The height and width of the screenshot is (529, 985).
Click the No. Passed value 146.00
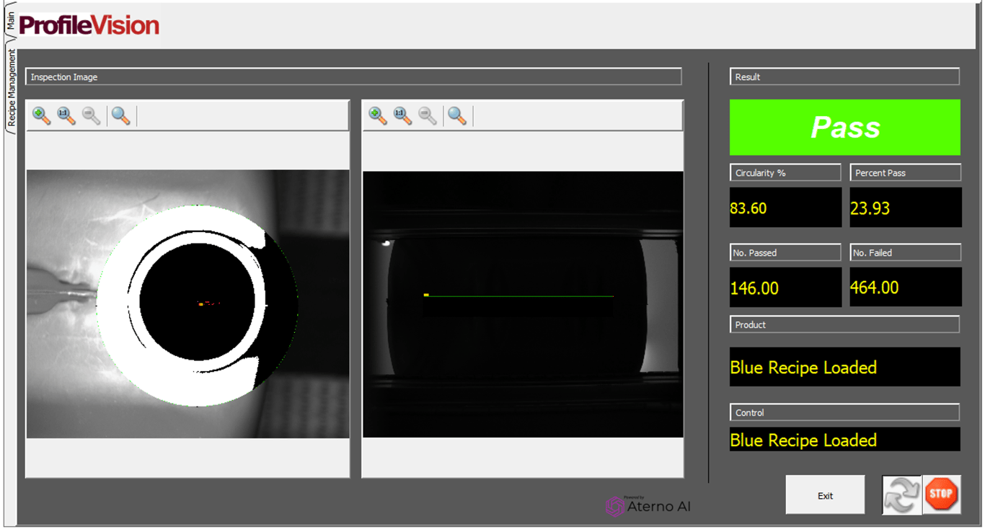[785, 288]
